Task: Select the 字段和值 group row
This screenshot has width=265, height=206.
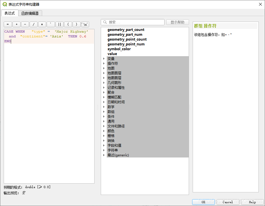Action: (148, 145)
